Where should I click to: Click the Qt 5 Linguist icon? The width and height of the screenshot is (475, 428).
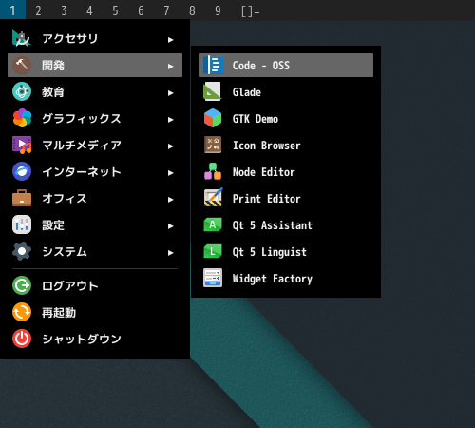click(213, 251)
